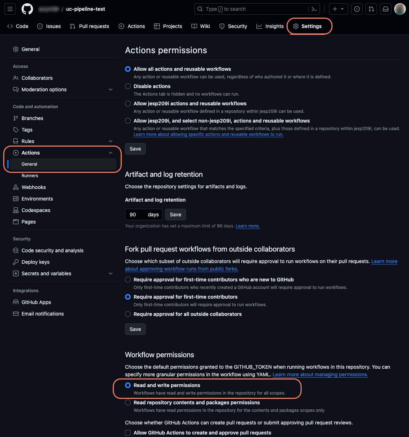The height and width of the screenshot is (437, 409).
Task: Select the Disable actions radio option
Action: pos(128,86)
